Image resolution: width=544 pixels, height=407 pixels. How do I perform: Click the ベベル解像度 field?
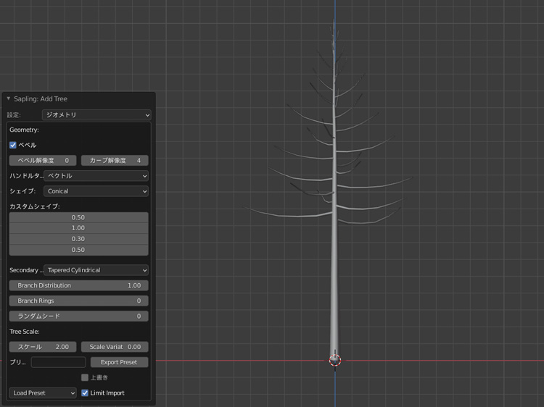pyautogui.click(x=43, y=160)
